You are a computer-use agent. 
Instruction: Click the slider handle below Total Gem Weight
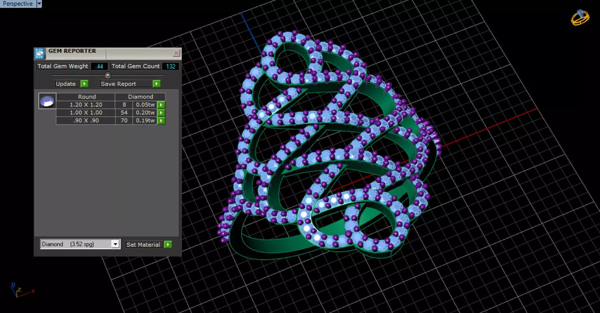click(108, 75)
